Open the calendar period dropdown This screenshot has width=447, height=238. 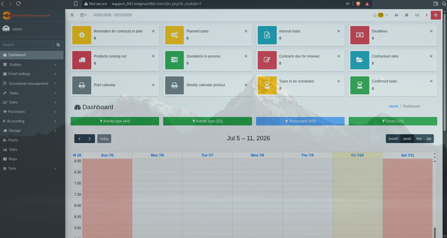83,15
